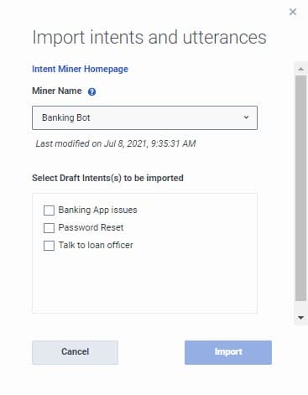
Task: Close the import dialog with the X
Action: [293, 12]
